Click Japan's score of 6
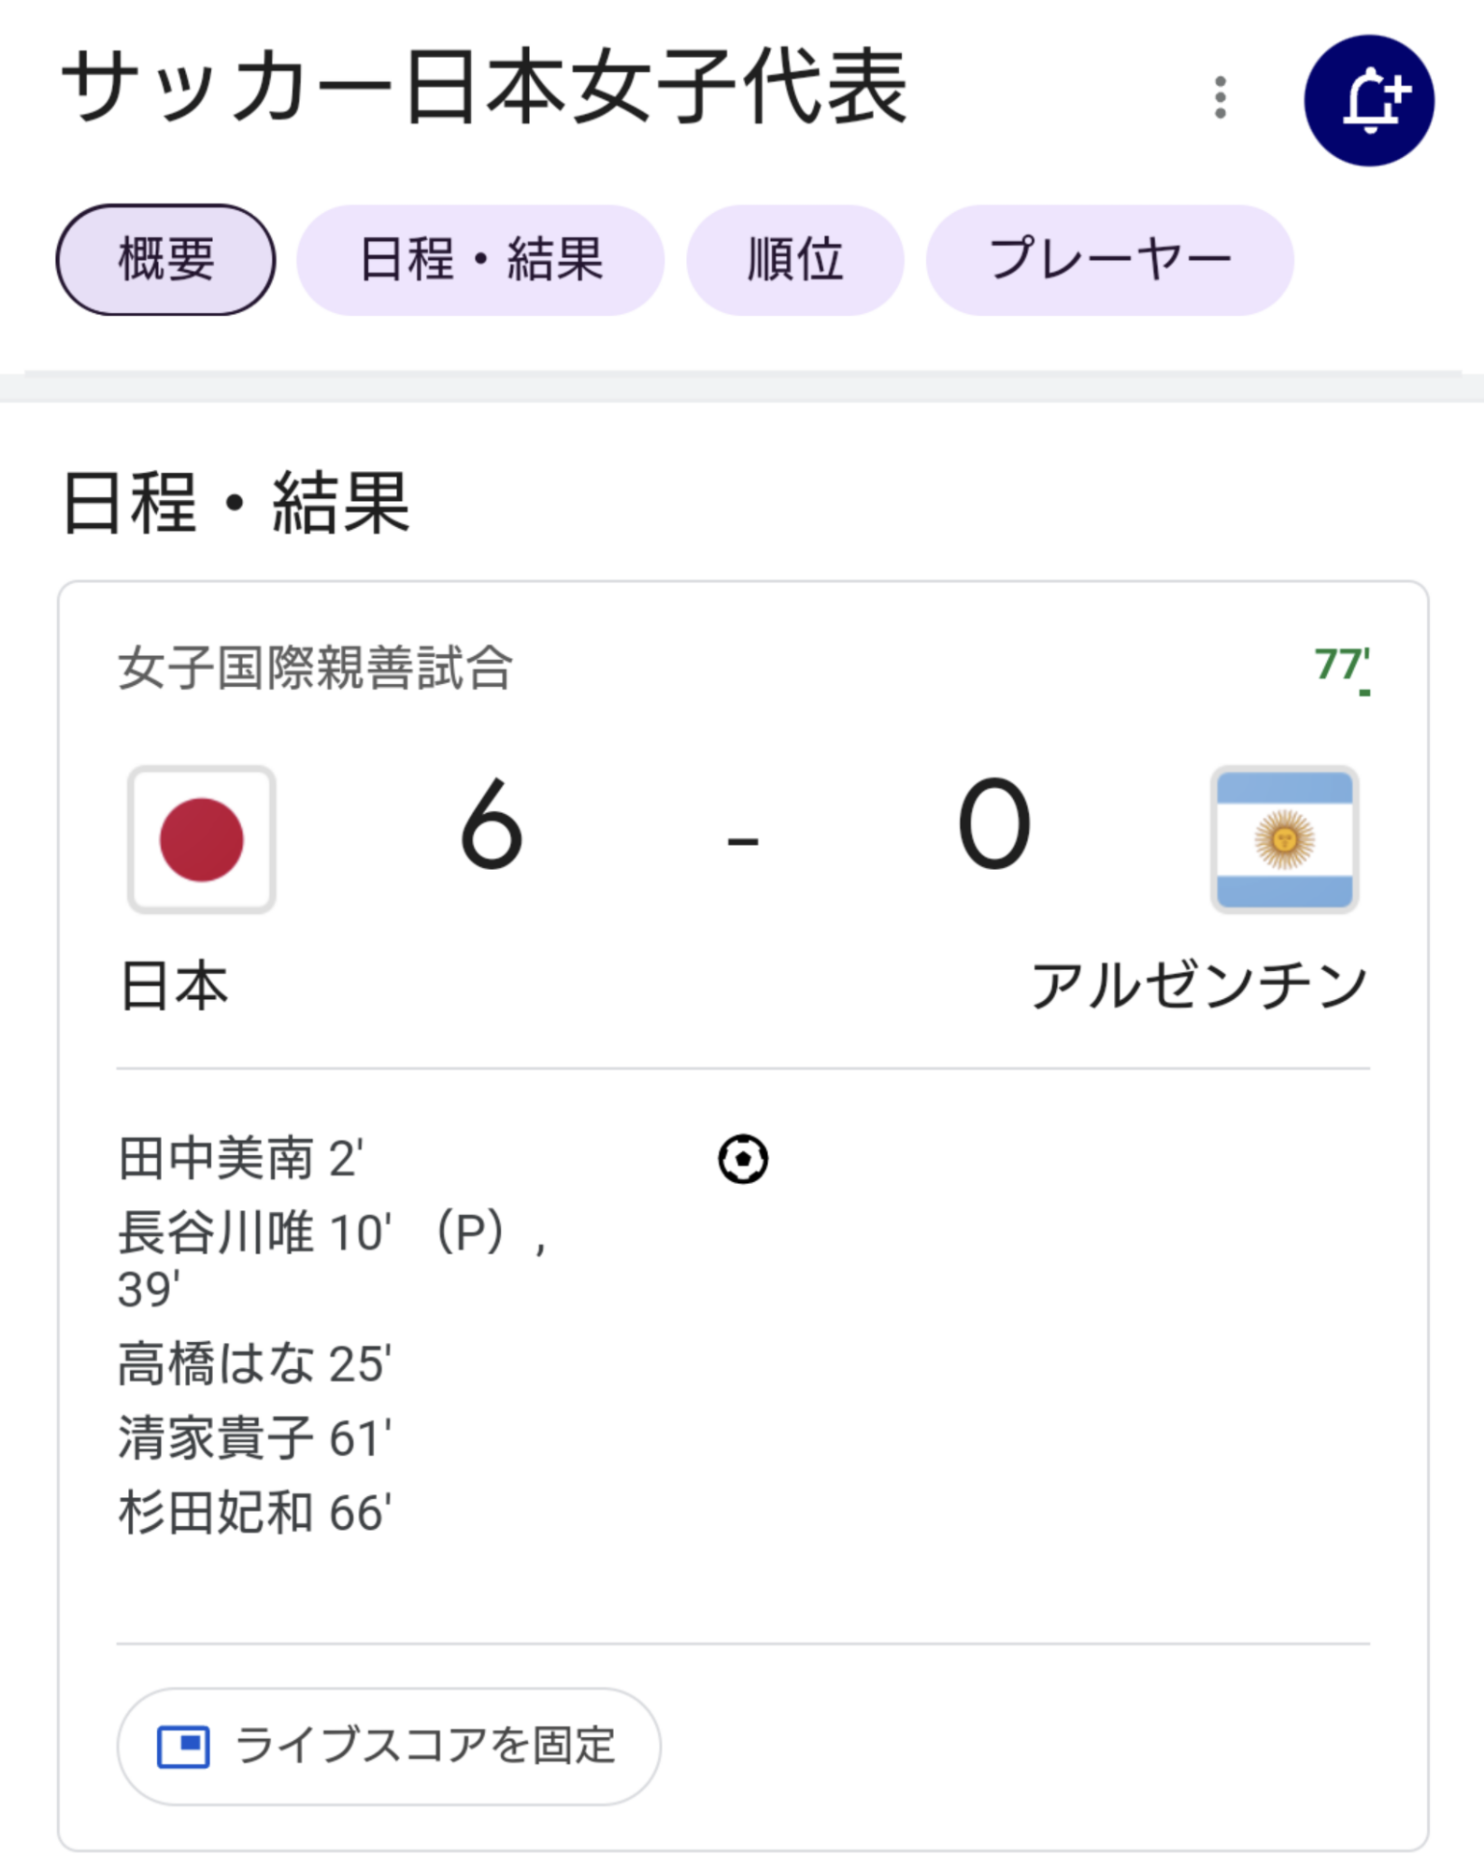Screen dimensions: 1484x1869 click(492, 824)
